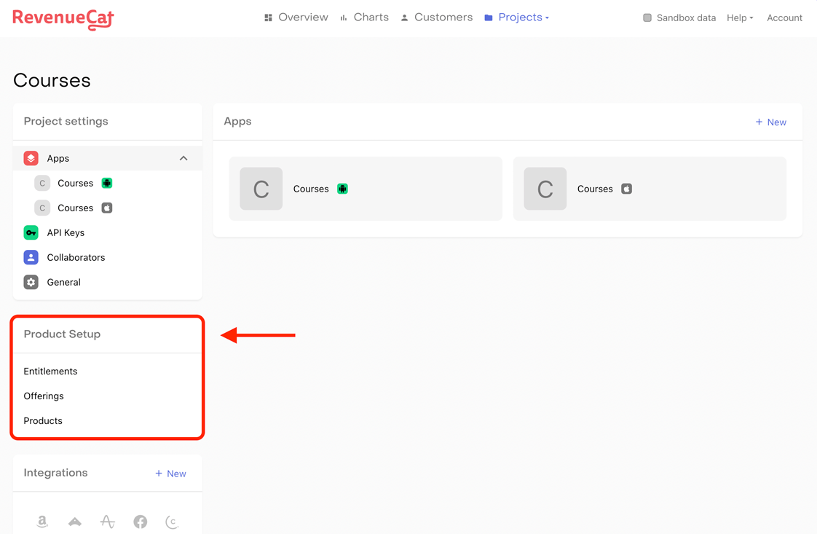Add a new app with + New

point(770,122)
